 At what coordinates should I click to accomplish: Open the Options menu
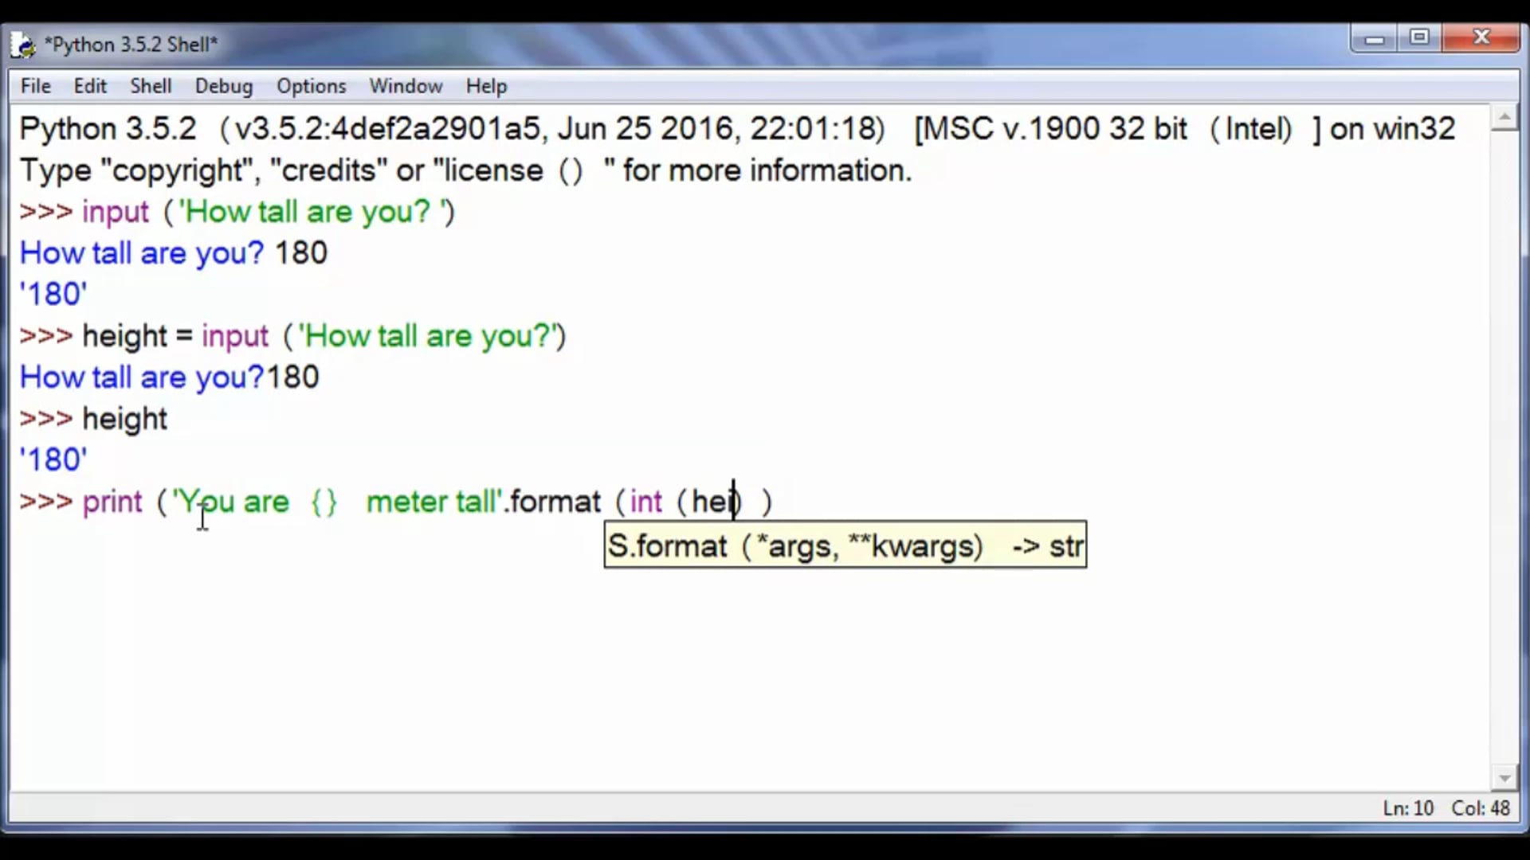coord(311,86)
